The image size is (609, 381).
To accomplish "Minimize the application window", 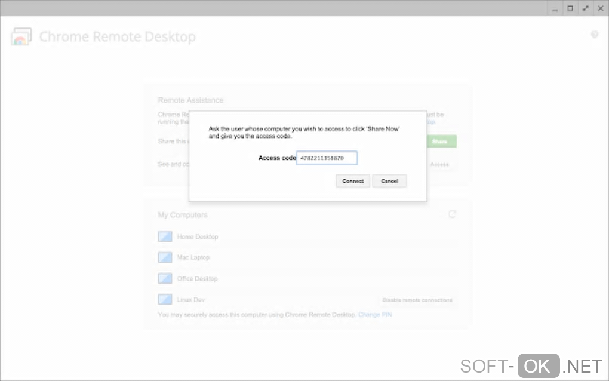I will [x=555, y=8].
